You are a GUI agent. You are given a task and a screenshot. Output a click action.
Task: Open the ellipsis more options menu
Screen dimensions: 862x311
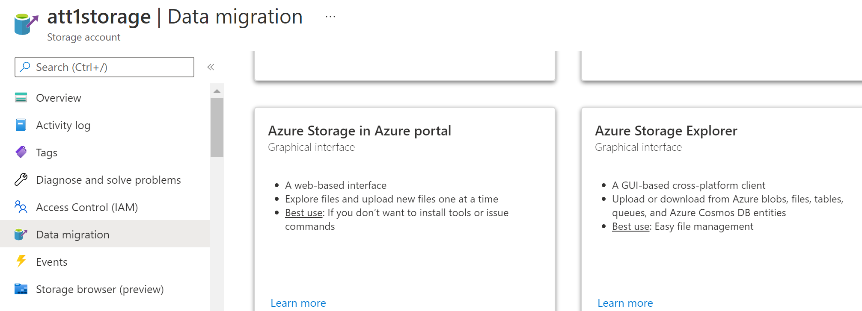pos(330,17)
